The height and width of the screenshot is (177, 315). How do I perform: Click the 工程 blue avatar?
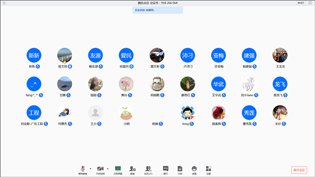[34, 113]
